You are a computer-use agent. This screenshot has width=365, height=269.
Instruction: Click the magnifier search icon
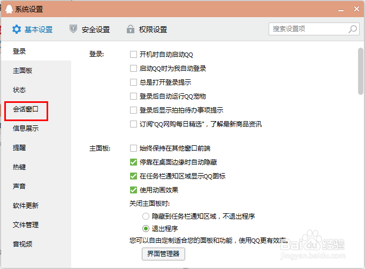pyautogui.click(x=353, y=29)
